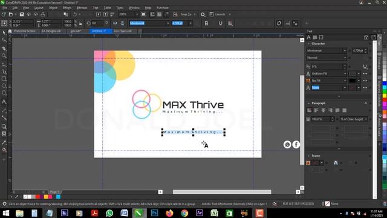The image size is (387, 218).
Task: Click the Undo arrow icon
Action: click(x=74, y=15)
